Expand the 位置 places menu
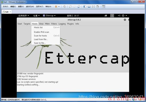Image resolution: width=146 pixels, height=102 pixels. point(36,16)
